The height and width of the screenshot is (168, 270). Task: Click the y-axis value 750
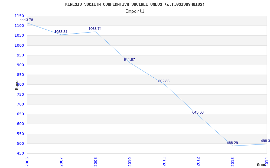point(20,94)
